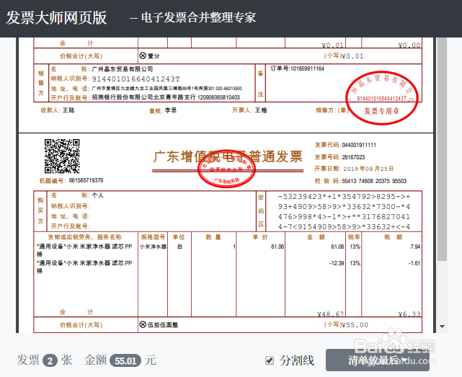Open the 清单放最后 dropdown button
This screenshot has height=377, width=462.
(x=378, y=360)
